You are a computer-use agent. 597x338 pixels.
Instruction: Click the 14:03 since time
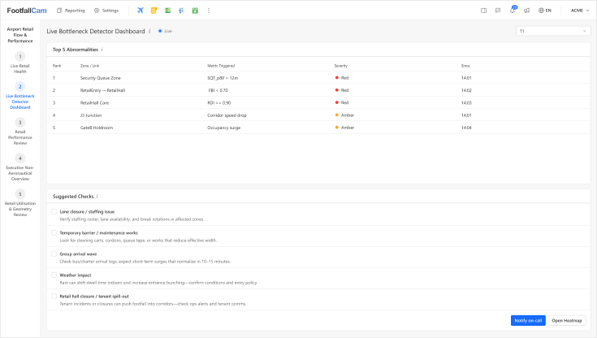(466, 103)
